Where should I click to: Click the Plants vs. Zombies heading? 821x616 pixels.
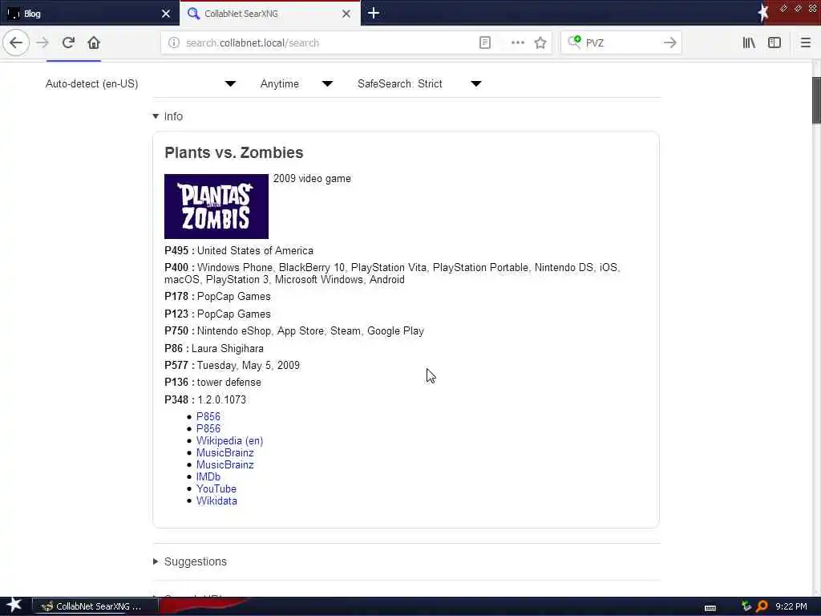(x=233, y=152)
